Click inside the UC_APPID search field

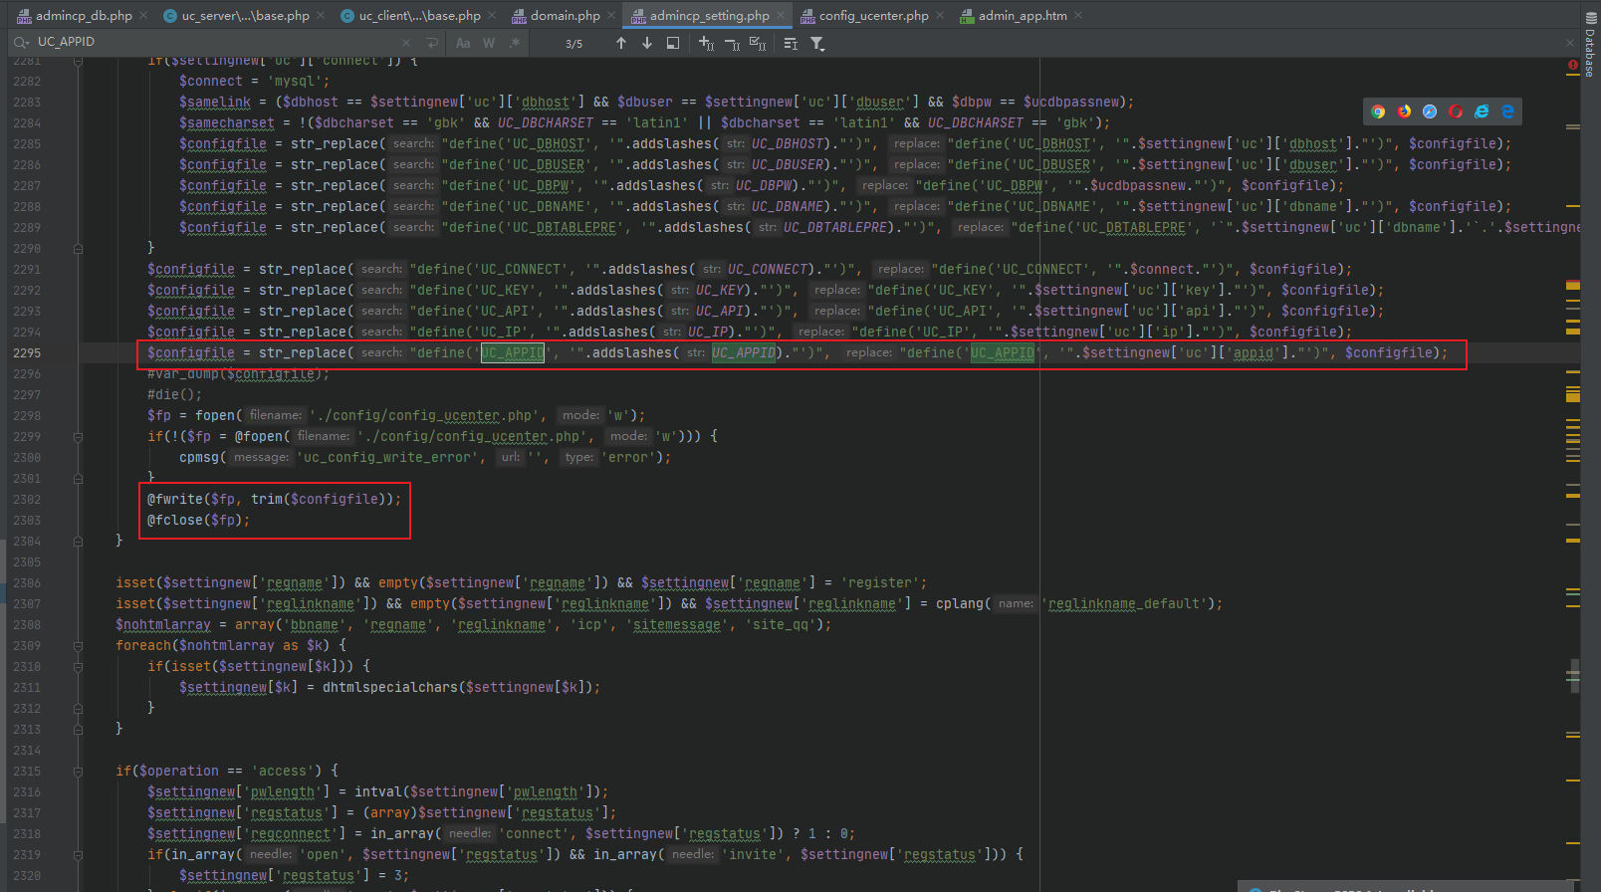tap(214, 42)
